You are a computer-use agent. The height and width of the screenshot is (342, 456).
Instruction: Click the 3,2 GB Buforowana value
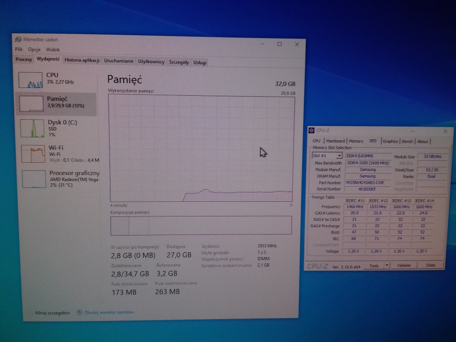pyautogui.click(x=167, y=274)
